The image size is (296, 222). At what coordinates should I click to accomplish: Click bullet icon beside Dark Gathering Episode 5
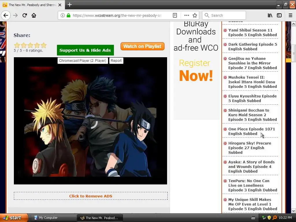[x=225, y=44]
